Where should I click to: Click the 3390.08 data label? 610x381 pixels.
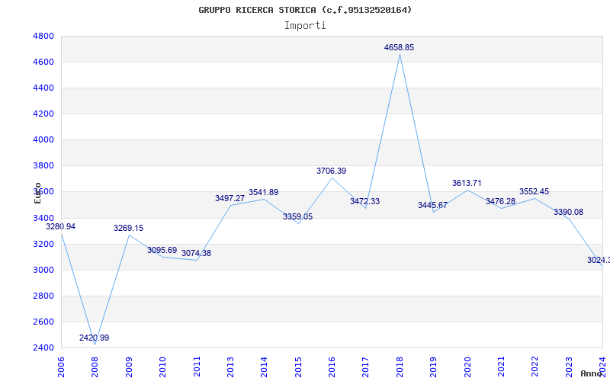click(568, 212)
